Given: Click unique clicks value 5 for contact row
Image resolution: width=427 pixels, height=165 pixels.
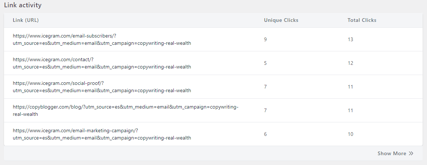Looking at the screenshot, I should point(265,63).
